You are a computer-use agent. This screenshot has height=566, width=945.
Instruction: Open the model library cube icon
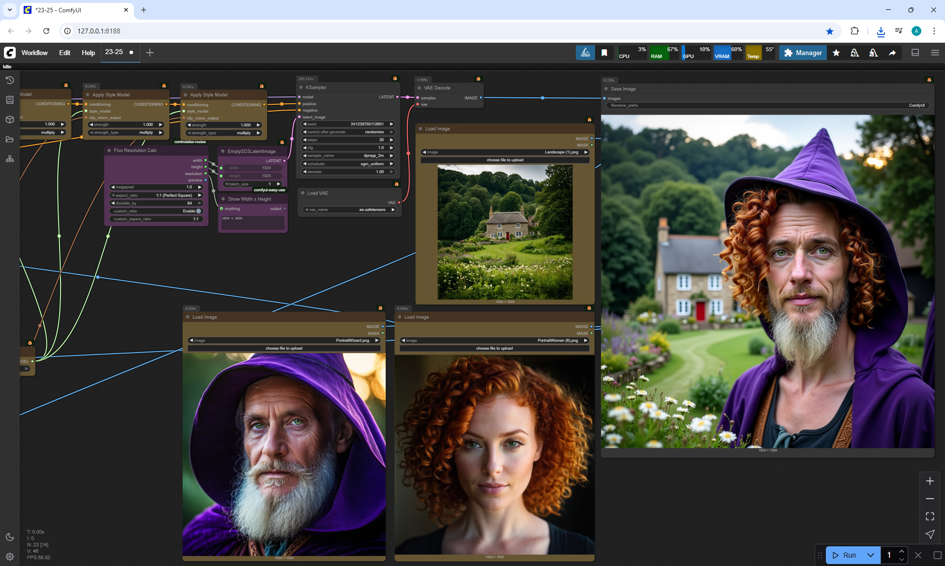(x=9, y=119)
